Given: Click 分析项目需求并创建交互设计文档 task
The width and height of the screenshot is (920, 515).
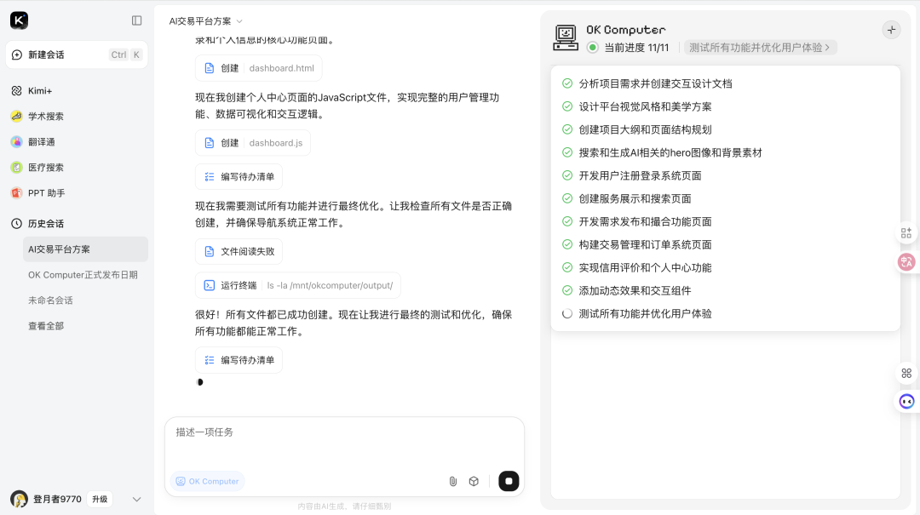Looking at the screenshot, I should pyautogui.click(x=655, y=84).
